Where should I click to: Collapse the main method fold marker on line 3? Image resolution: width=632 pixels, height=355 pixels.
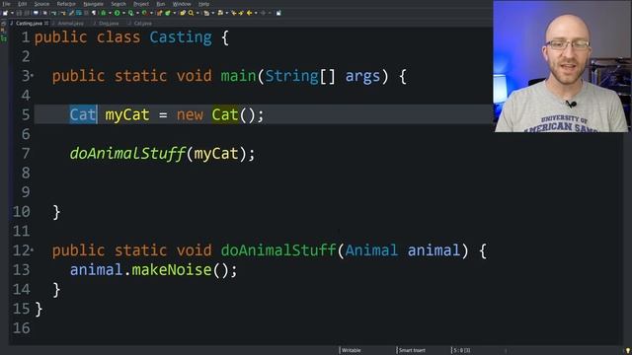(x=33, y=75)
